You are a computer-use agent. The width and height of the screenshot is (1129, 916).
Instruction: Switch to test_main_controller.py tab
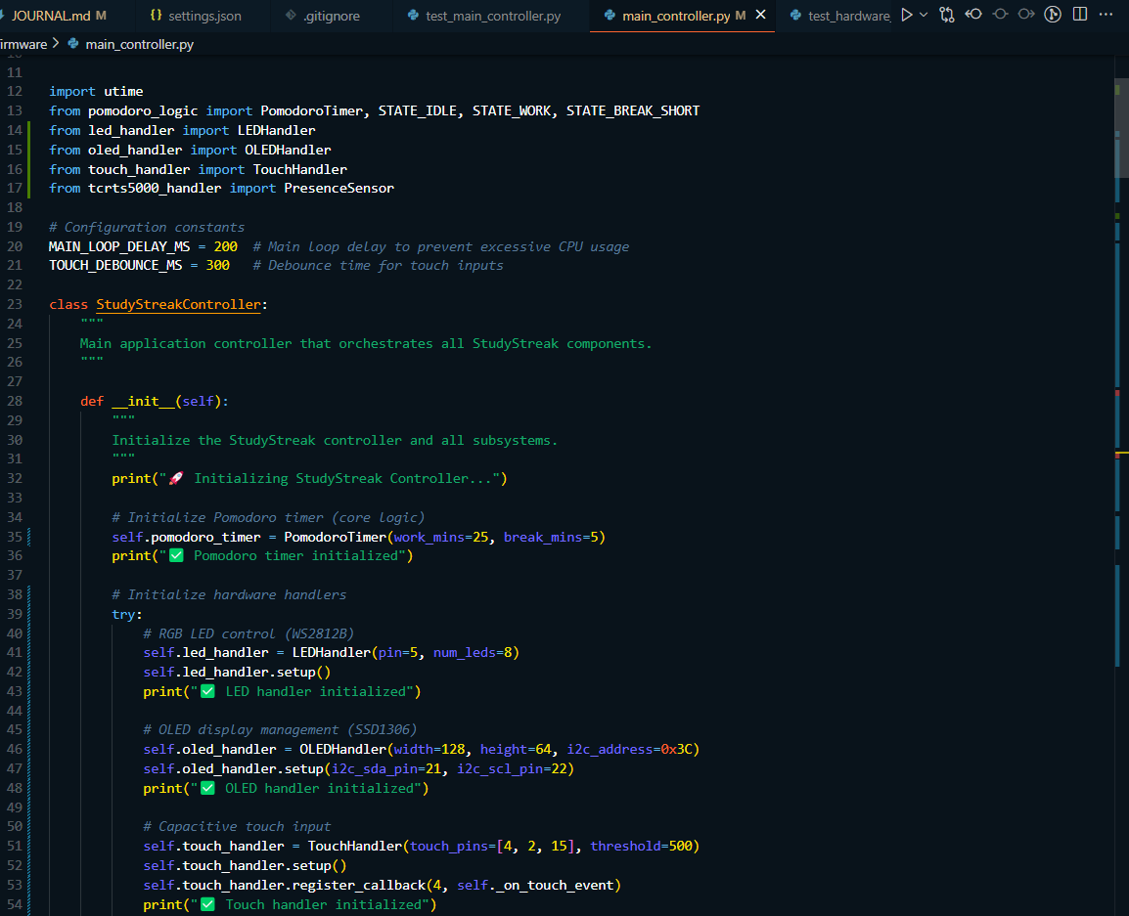(484, 15)
